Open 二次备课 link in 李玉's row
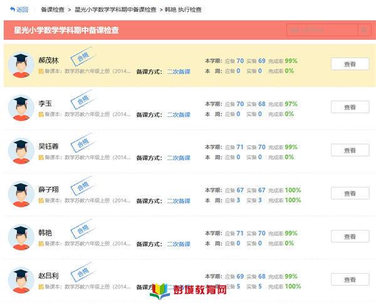This screenshot has width=376, height=303. (x=179, y=114)
